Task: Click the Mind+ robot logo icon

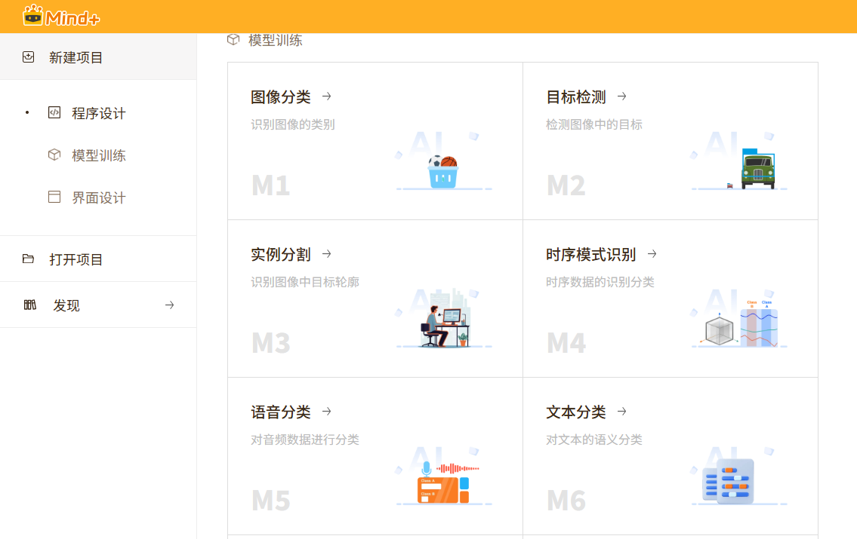Action: tap(32, 15)
